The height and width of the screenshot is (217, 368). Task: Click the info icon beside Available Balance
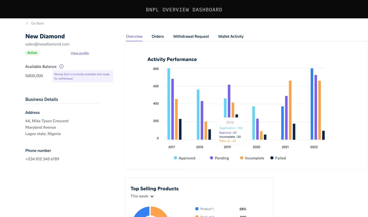(x=61, y=66)
